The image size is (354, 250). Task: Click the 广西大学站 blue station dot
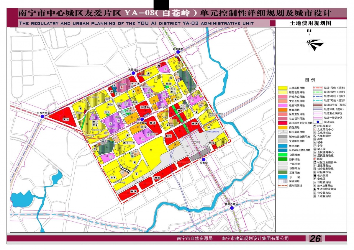click(42, 117)
